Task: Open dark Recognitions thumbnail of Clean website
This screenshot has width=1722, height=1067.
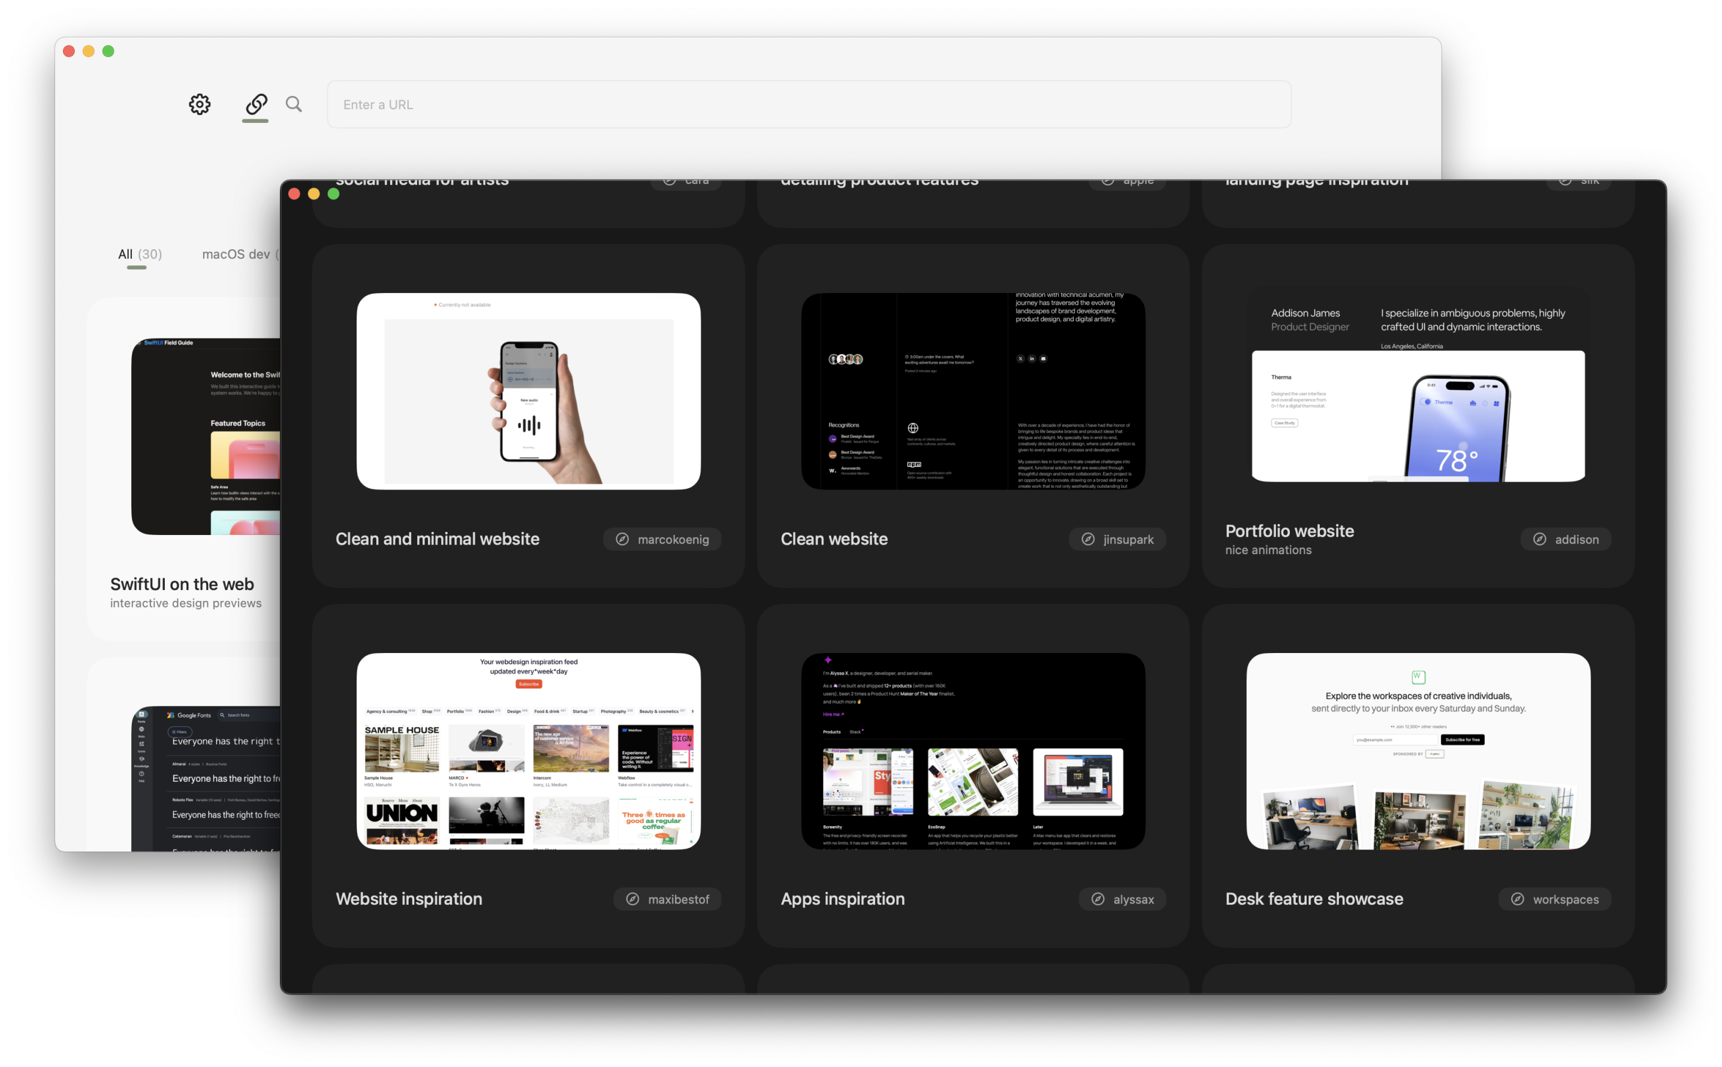Action: click(973, 391)
